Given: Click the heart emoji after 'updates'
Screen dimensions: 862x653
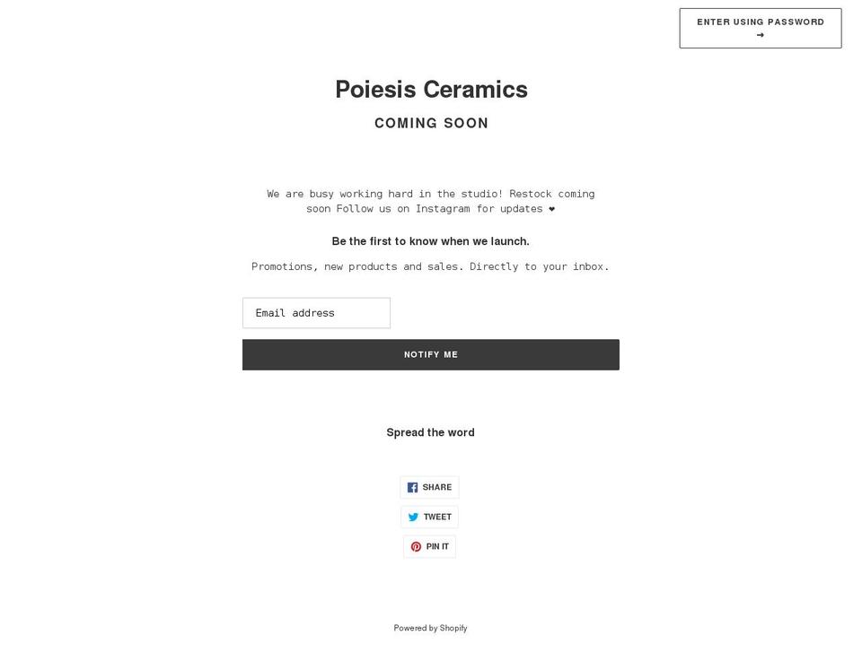Looking at the screenshot, I should 551,209.
